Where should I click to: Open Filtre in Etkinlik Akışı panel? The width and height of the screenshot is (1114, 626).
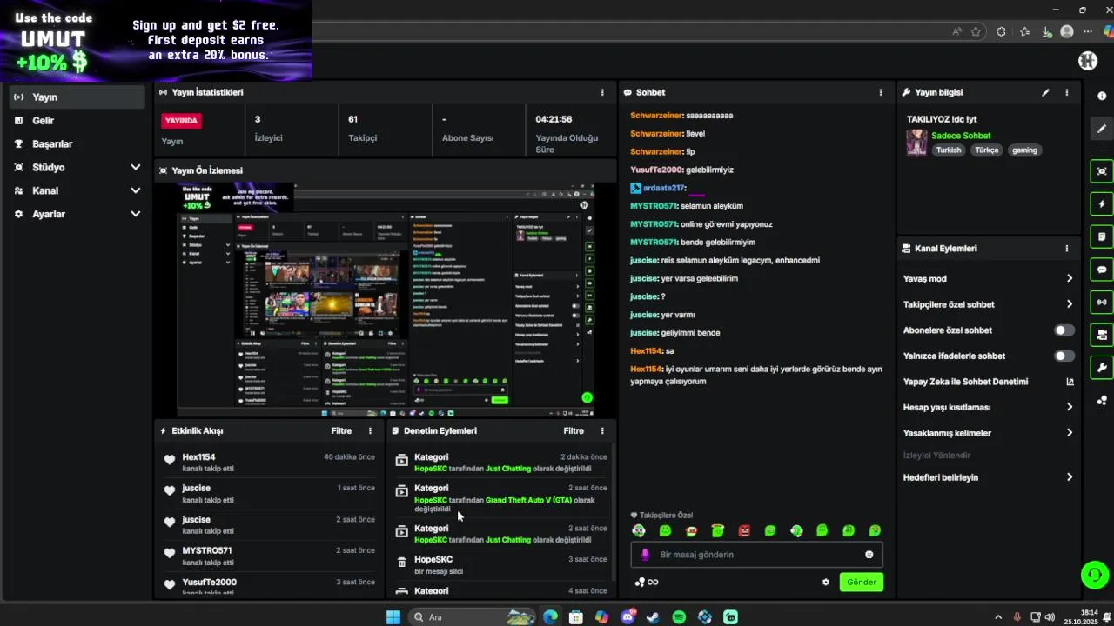341,431
